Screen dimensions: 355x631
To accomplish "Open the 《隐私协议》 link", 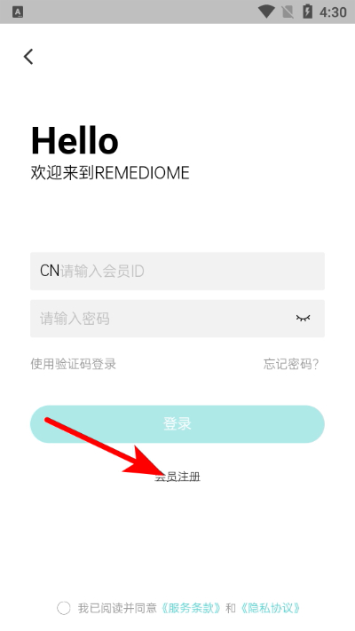I will 270,608.
